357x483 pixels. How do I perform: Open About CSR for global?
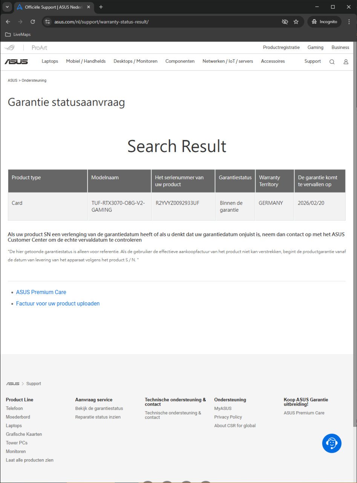coord(235,426)
